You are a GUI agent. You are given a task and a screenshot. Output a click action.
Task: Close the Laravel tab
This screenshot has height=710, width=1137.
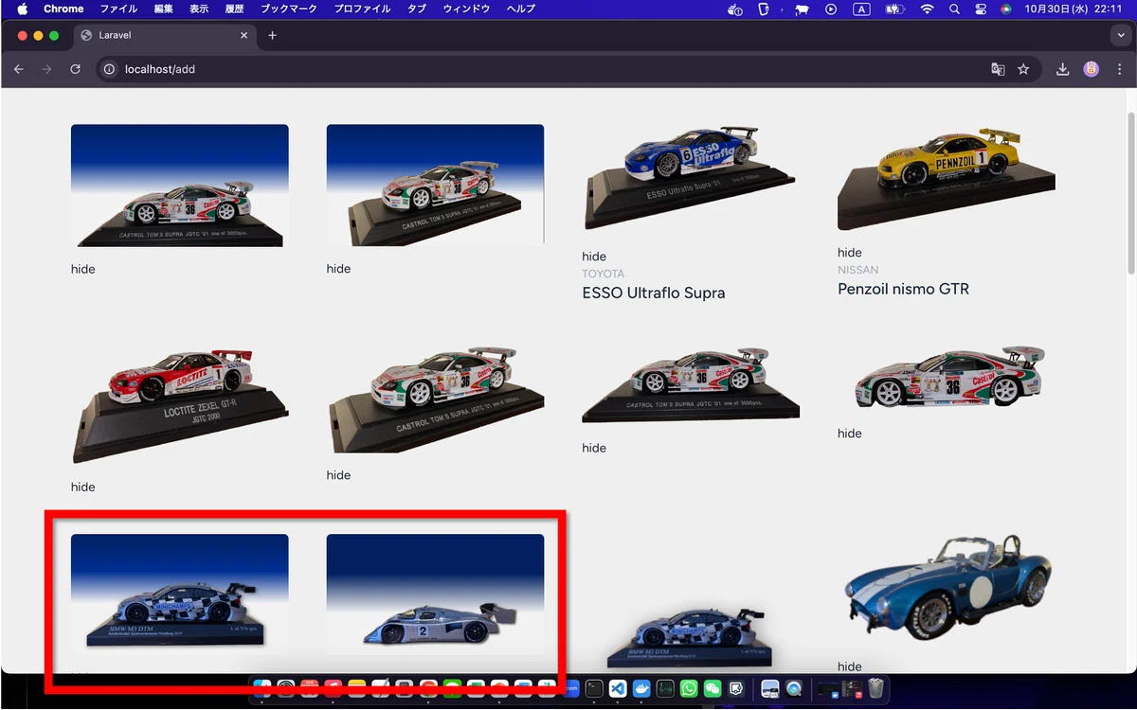(244, 35)
